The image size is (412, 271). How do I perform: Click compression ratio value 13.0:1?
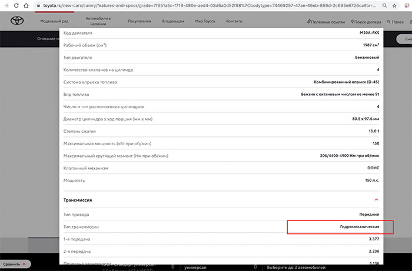point(374,131)
